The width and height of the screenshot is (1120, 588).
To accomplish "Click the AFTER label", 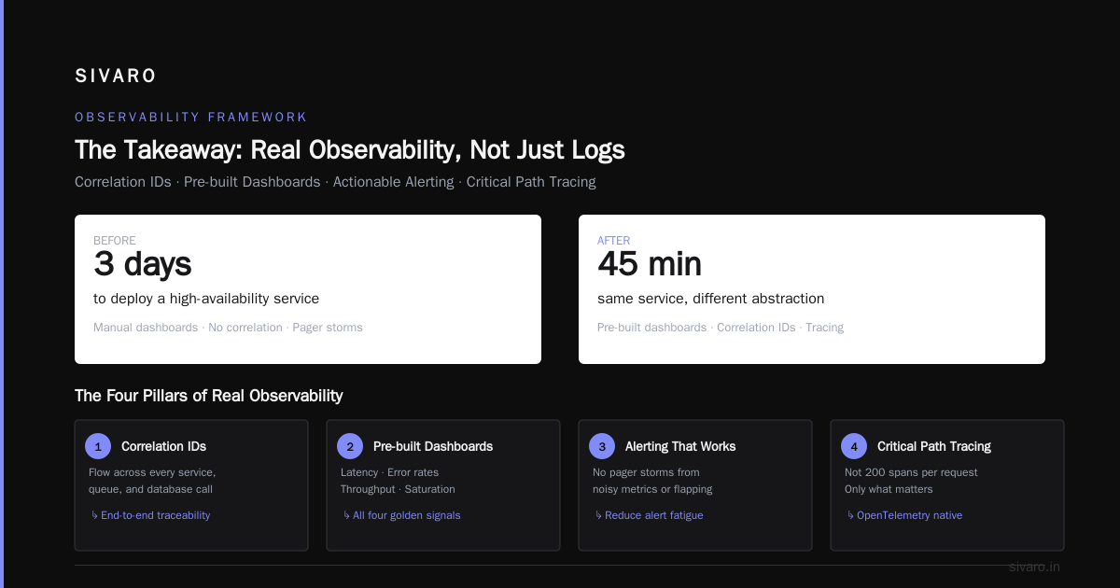I will pyautogui.click(x=613, y=241).
